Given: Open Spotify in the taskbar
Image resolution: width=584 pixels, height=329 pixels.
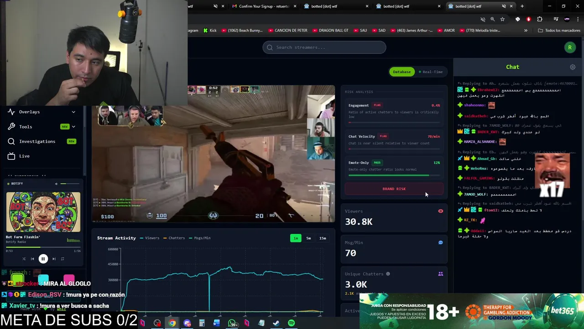Looking at the screenshot, I should pyautogui.click(x=291, y=323).
